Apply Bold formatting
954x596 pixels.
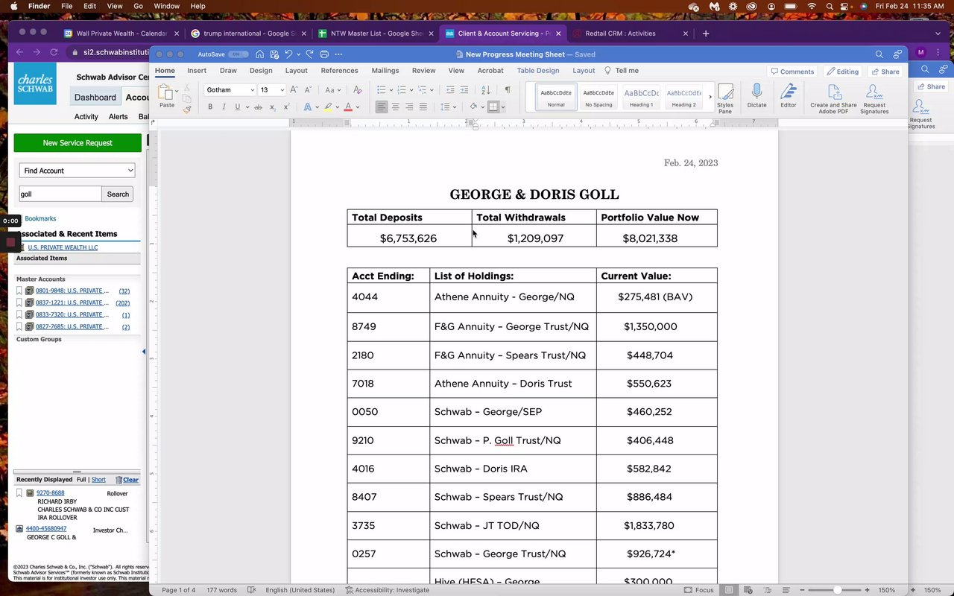[x=210, y=107]
